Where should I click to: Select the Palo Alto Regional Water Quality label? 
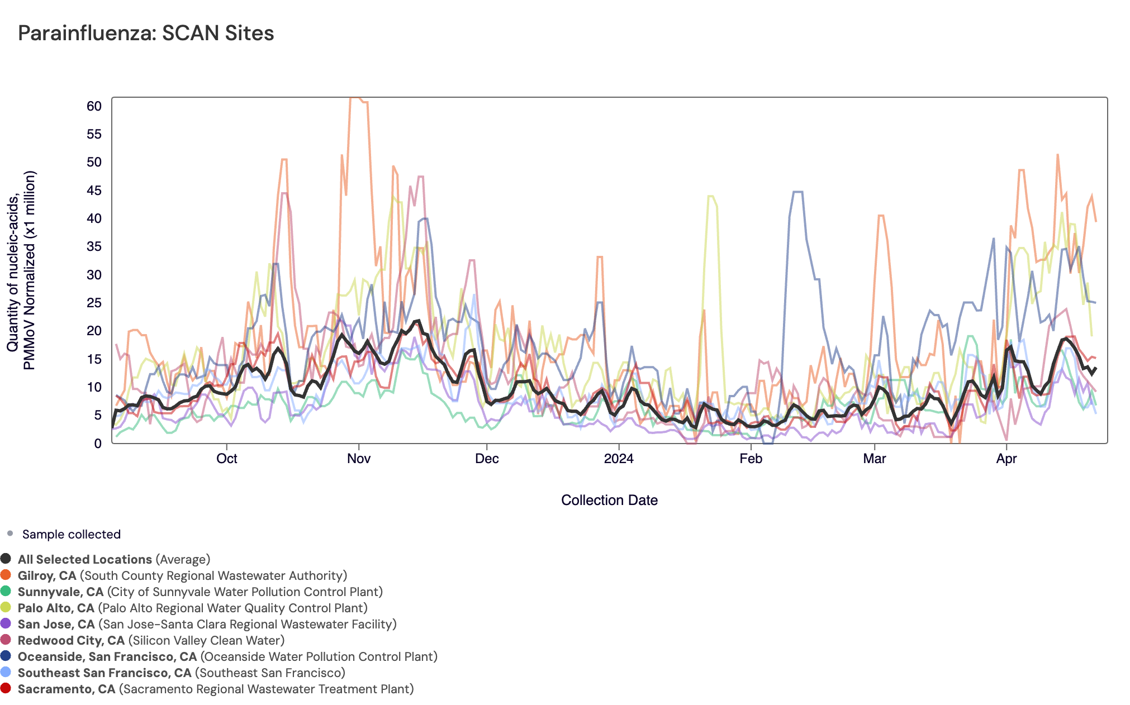click(232, 608)
